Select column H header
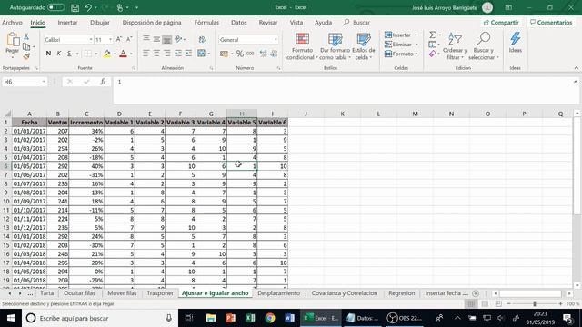 tap(242, 114)
